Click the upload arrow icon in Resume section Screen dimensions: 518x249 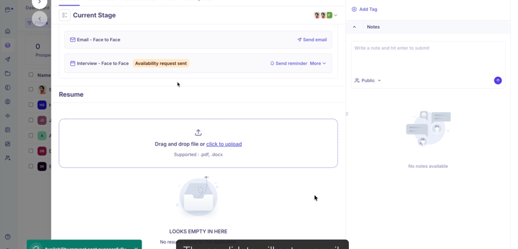198,133
